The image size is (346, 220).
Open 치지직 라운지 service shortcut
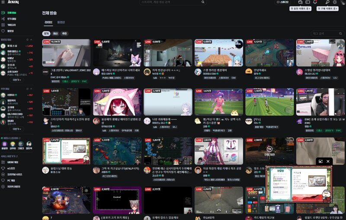click(x=11, y=187)
